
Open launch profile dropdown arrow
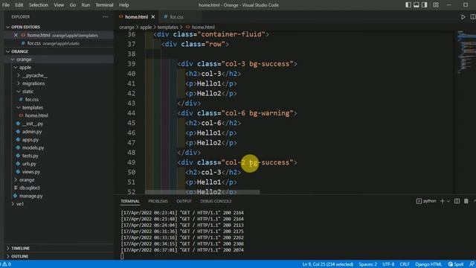448,201
